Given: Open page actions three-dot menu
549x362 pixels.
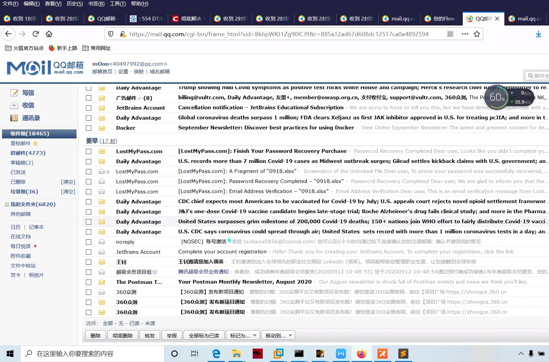Looking at the screenshot, I should (x=465, y=34).
